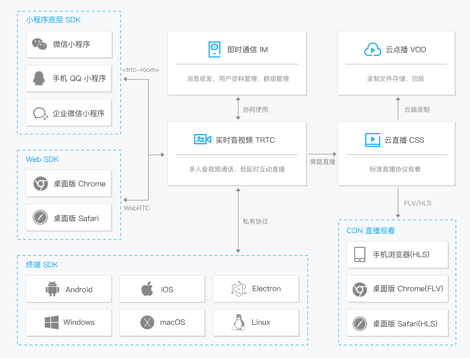This screenshot has width=470, height=358.
Task: Click the Safari icon in CDN section
Action: 360,324
